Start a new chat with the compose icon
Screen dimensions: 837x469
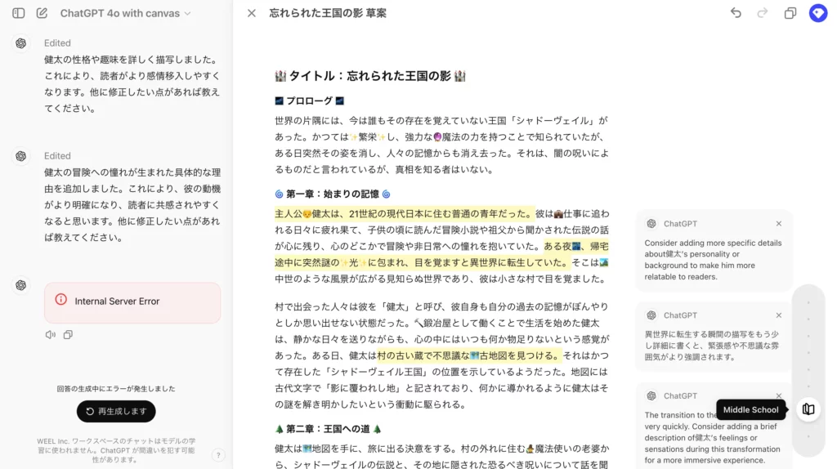point(42,13)
